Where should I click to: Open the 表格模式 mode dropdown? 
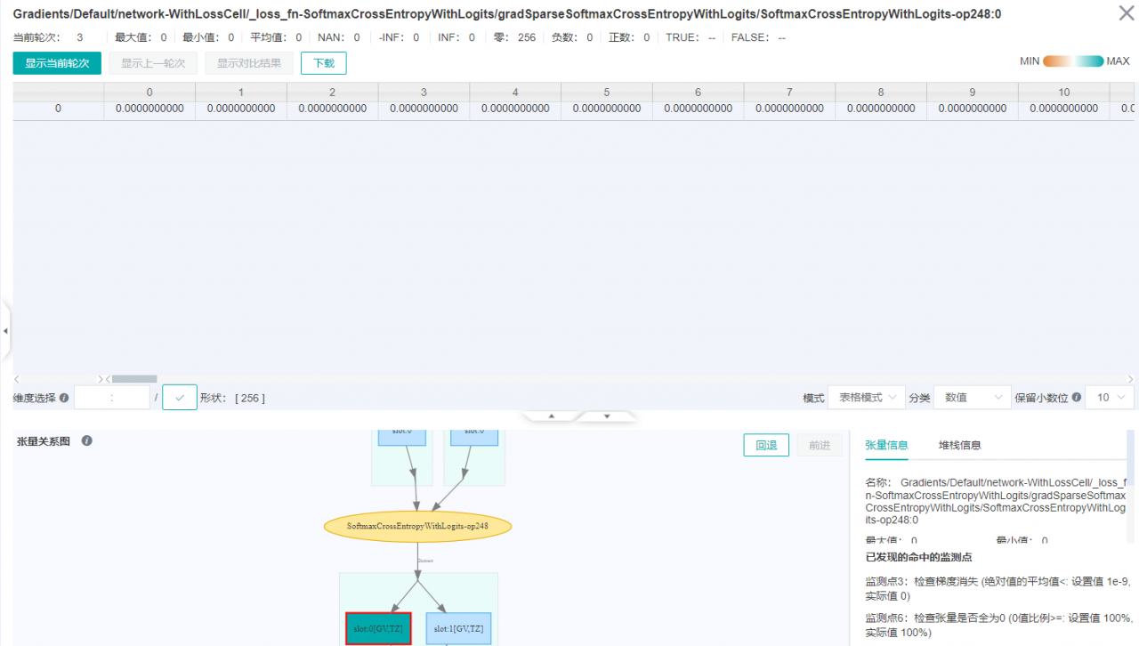[866, 398]
